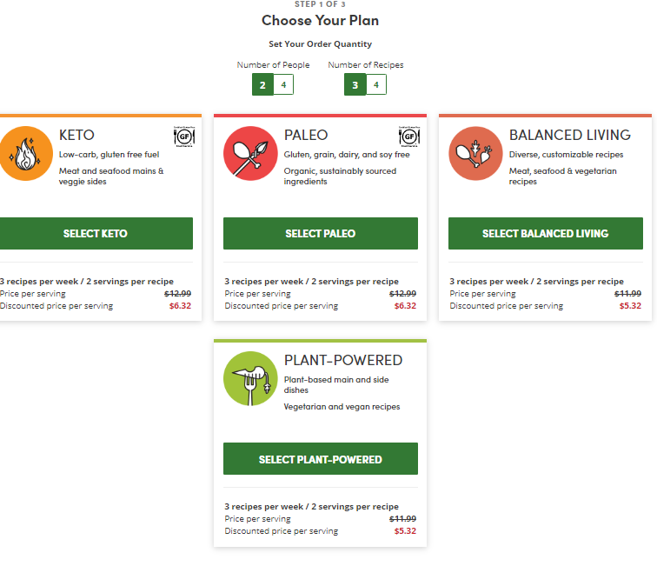Set number of people to 2
Screen dimensions: 657x566
tap(262, 84)
